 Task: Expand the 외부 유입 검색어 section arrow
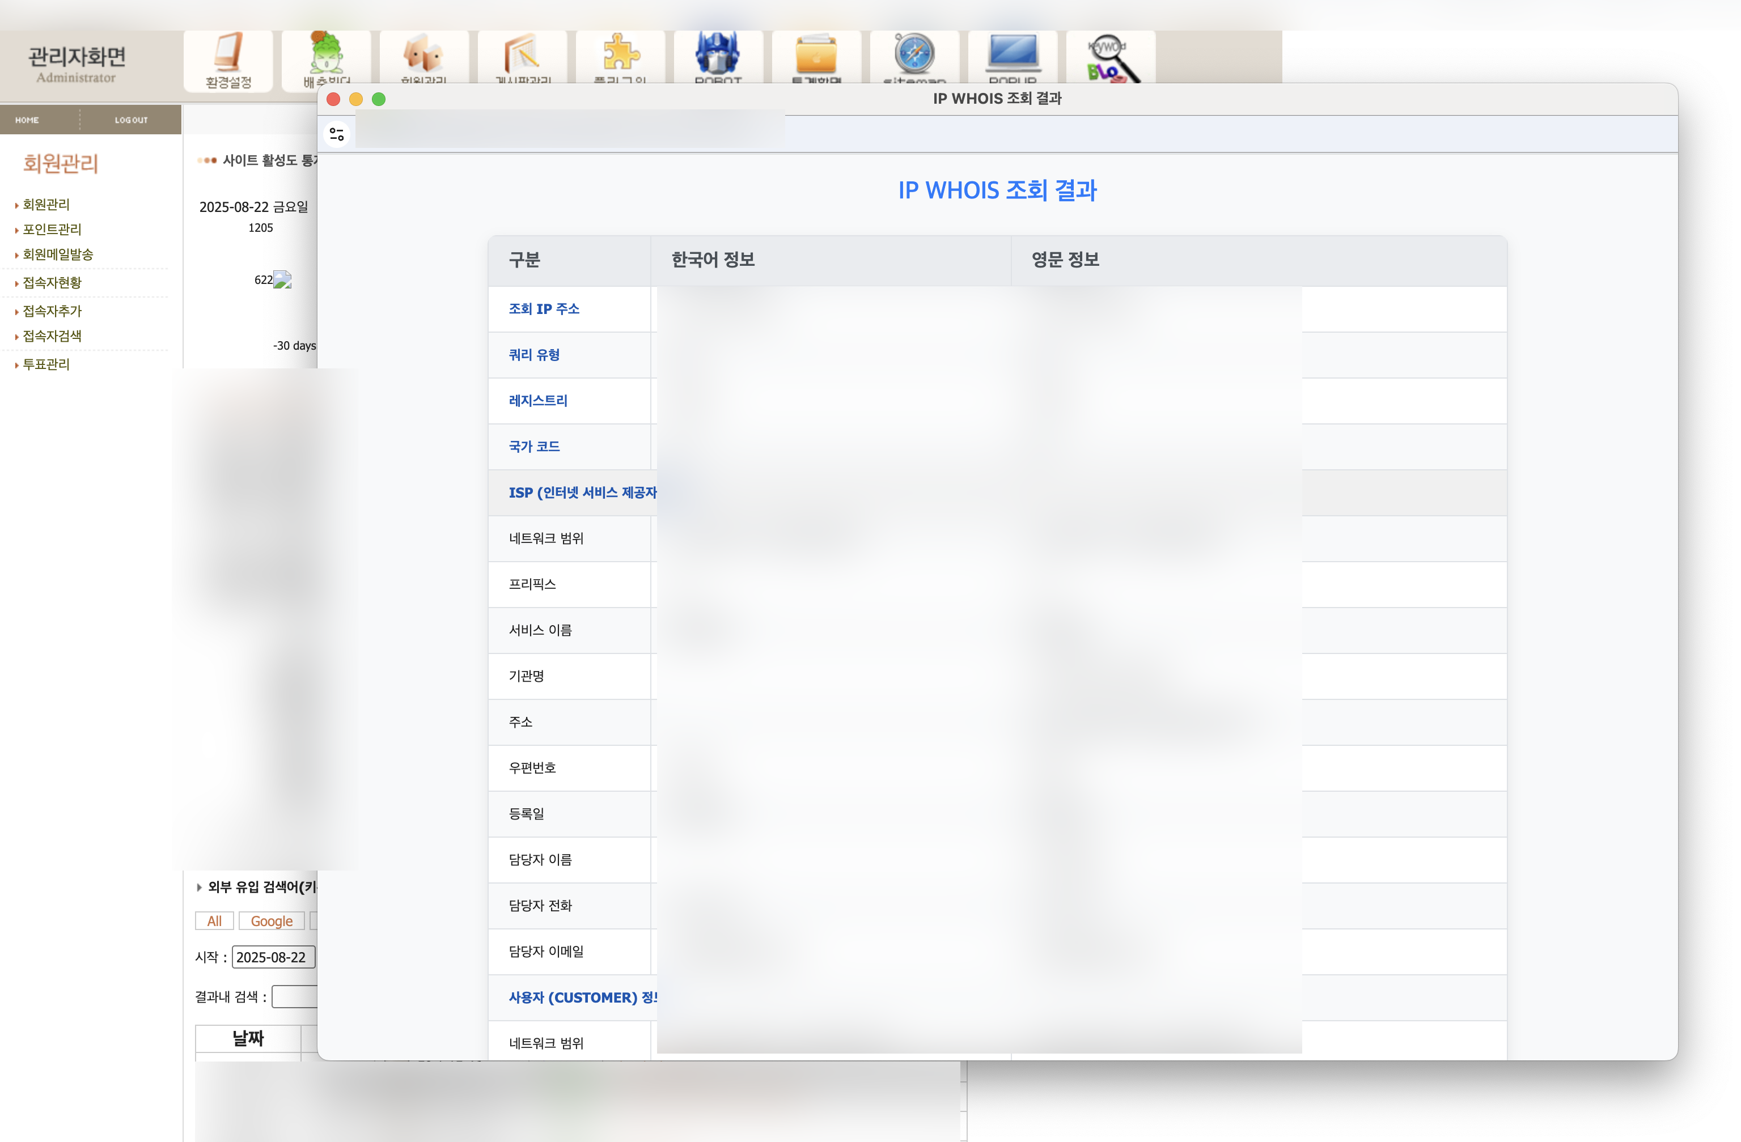(x=199, y=887)
